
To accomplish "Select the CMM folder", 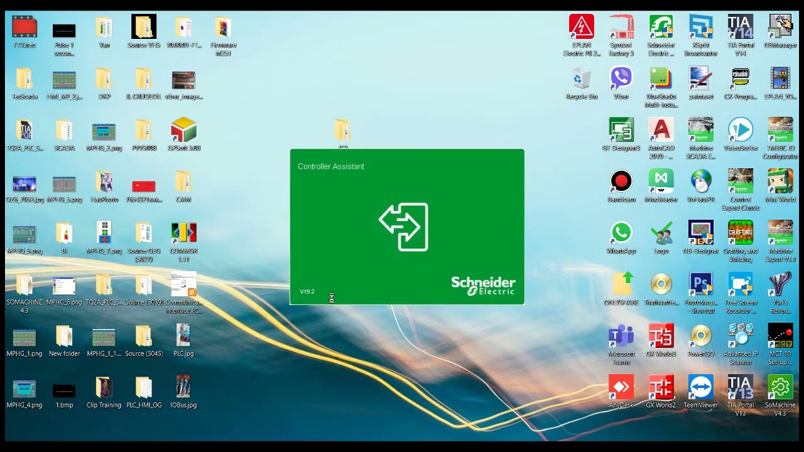I will click(183, 181).
